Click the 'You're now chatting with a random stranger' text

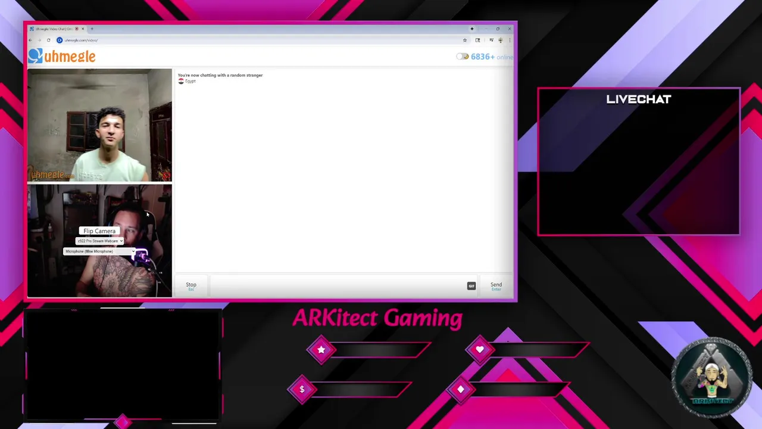click(220, 75)
